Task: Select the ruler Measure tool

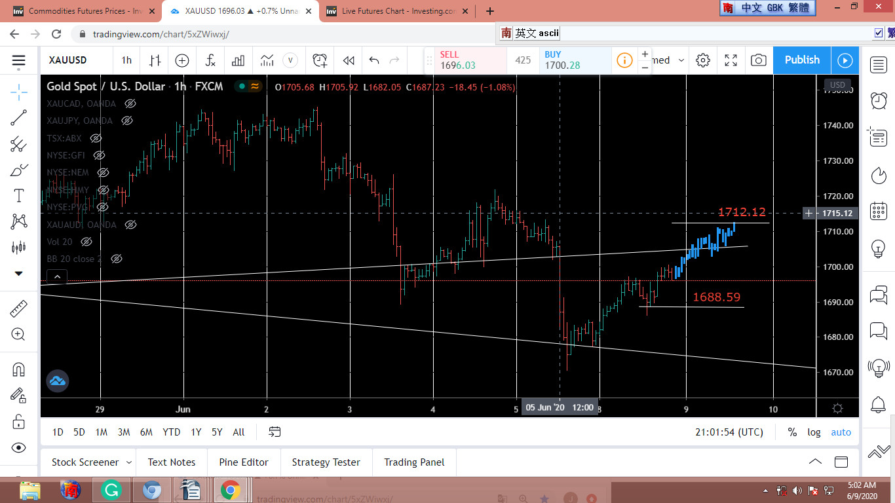Action: pos(19,308)
